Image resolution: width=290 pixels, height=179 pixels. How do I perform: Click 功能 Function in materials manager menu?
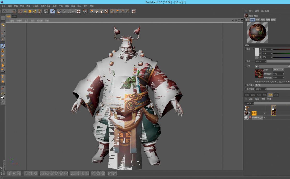(263, 99)
